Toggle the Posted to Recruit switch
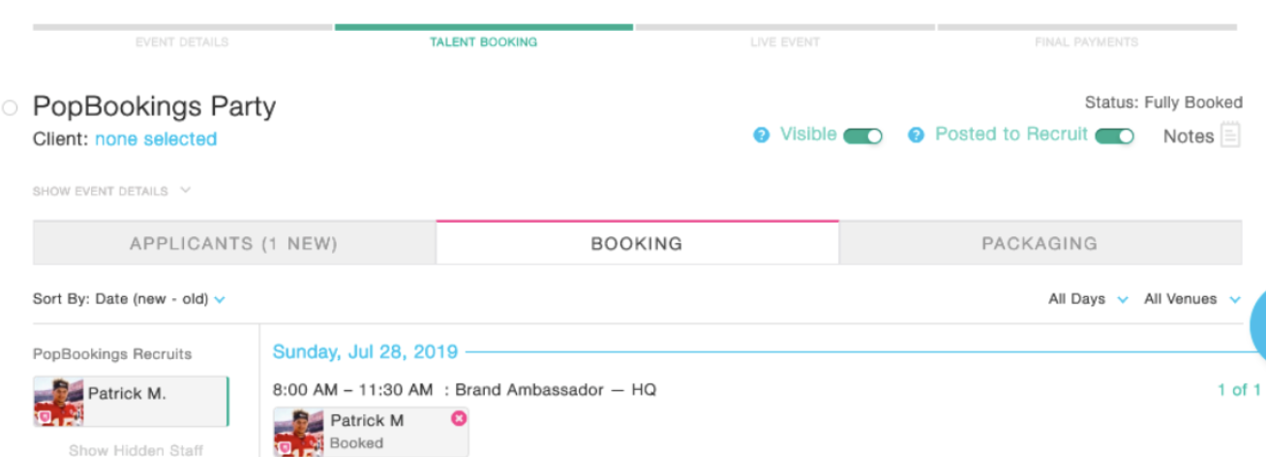The image size is (1266, 457). (x=1114, y=137)
